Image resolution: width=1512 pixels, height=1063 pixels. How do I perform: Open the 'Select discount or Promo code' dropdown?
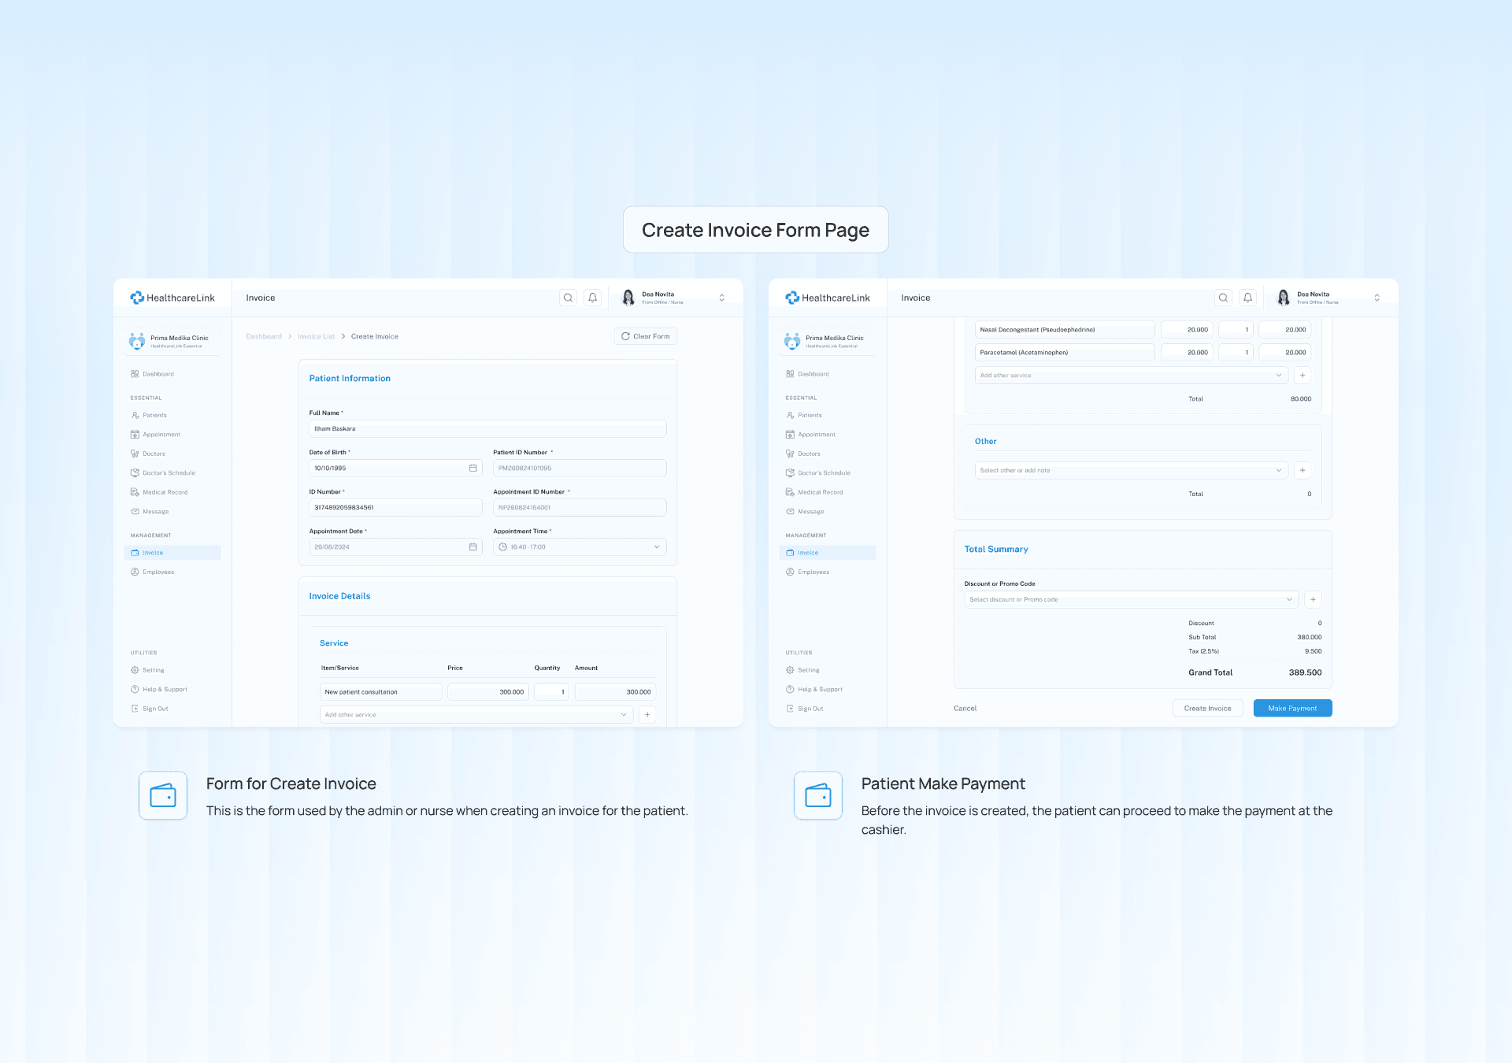(x=1131, y=599)
